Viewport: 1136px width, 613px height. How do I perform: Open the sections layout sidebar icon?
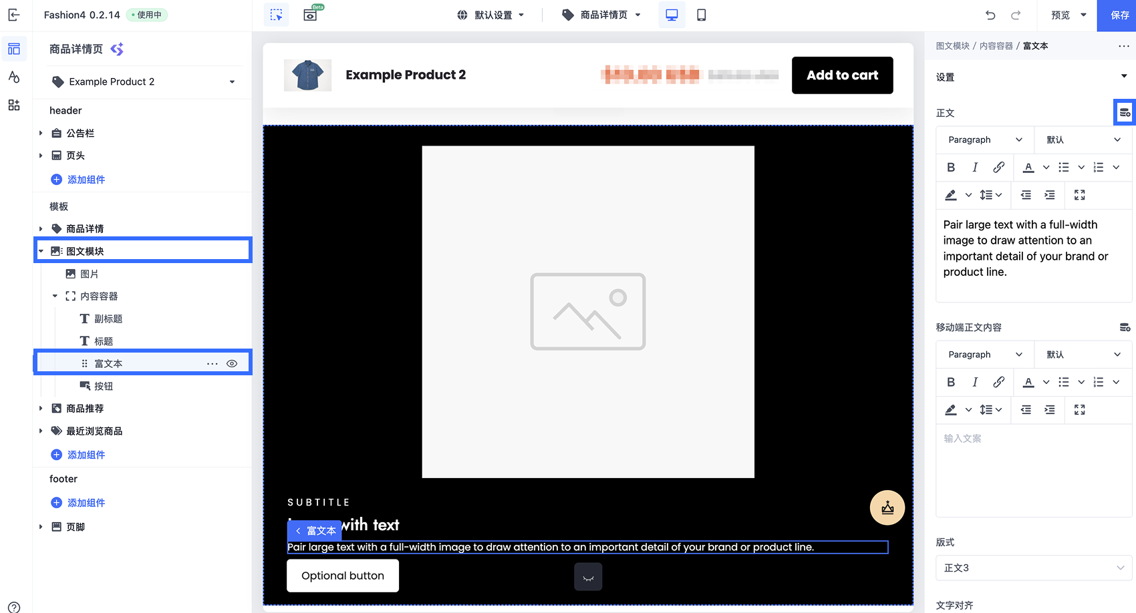pyautogui.click(x=14, y=49)
